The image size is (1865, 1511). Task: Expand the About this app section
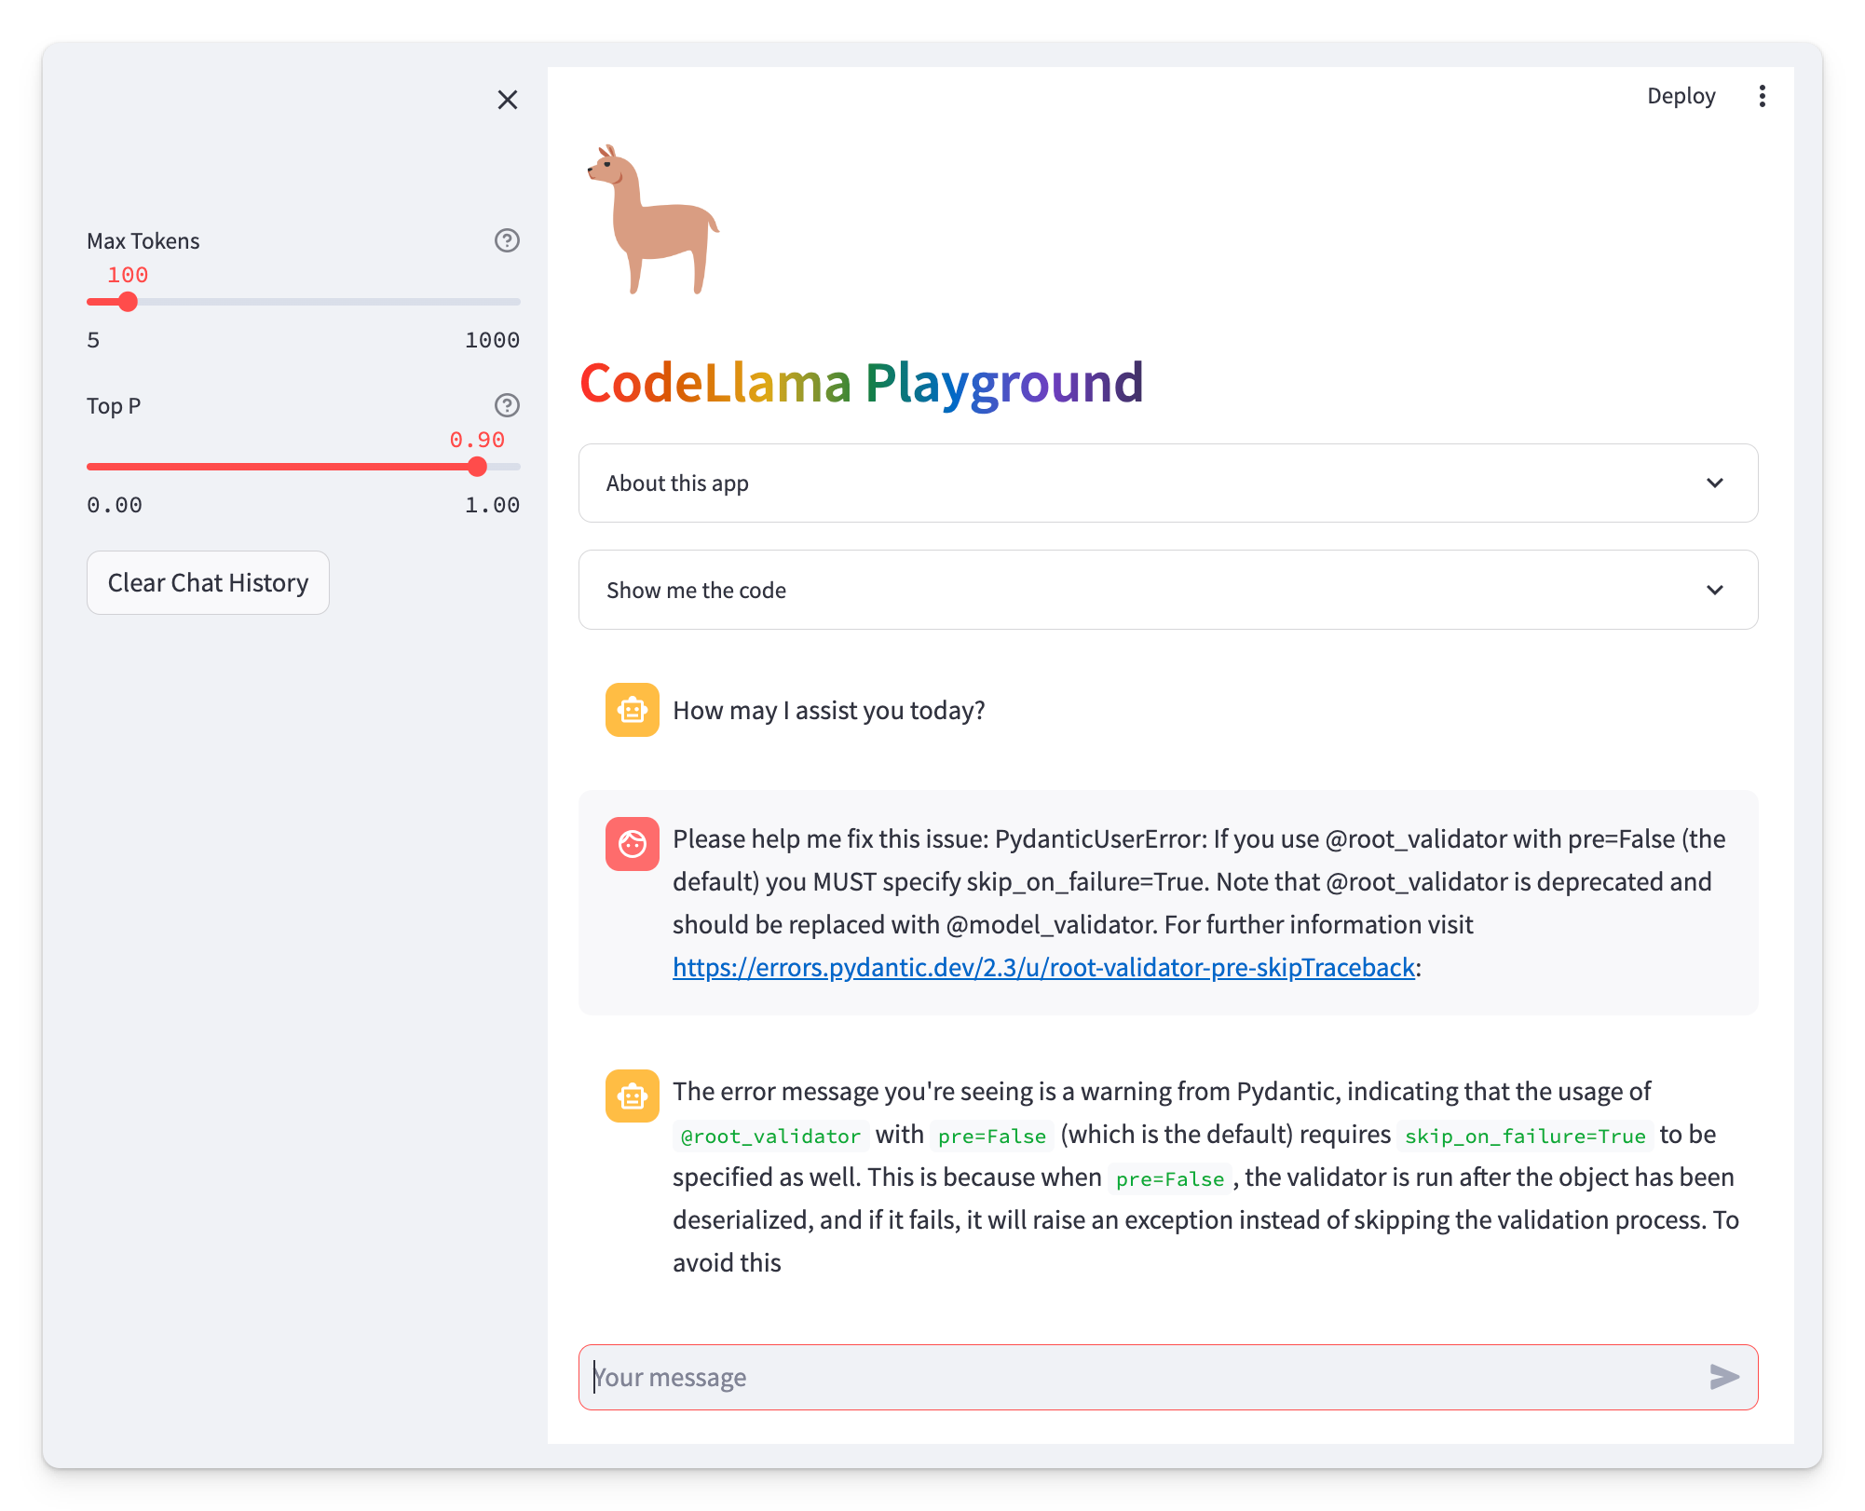click(1167, 483)
